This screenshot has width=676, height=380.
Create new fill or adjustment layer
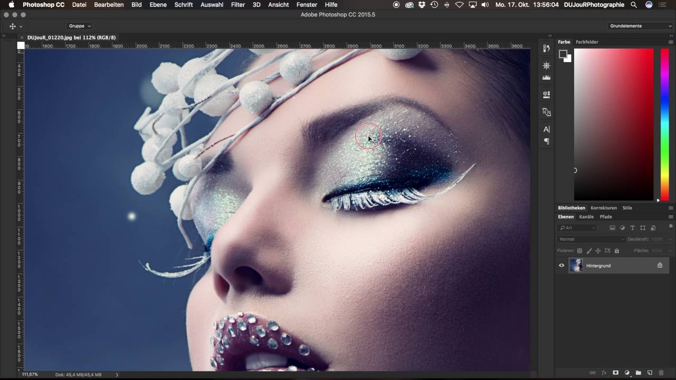click(627, 373)
